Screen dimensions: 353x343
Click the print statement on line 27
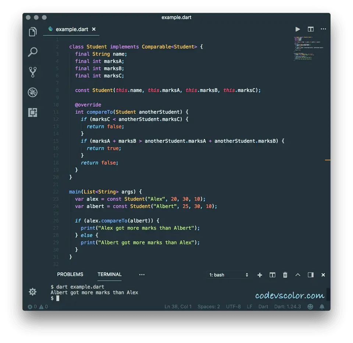pyautogui.click(x=140, y=228)
